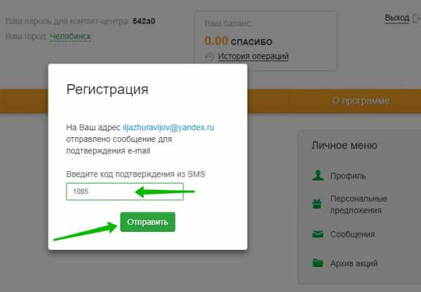Image resolution: width=421 pixels, height=292 pixels.
Task: Open the Профиль menu item
Action: (x=348, y=176)
